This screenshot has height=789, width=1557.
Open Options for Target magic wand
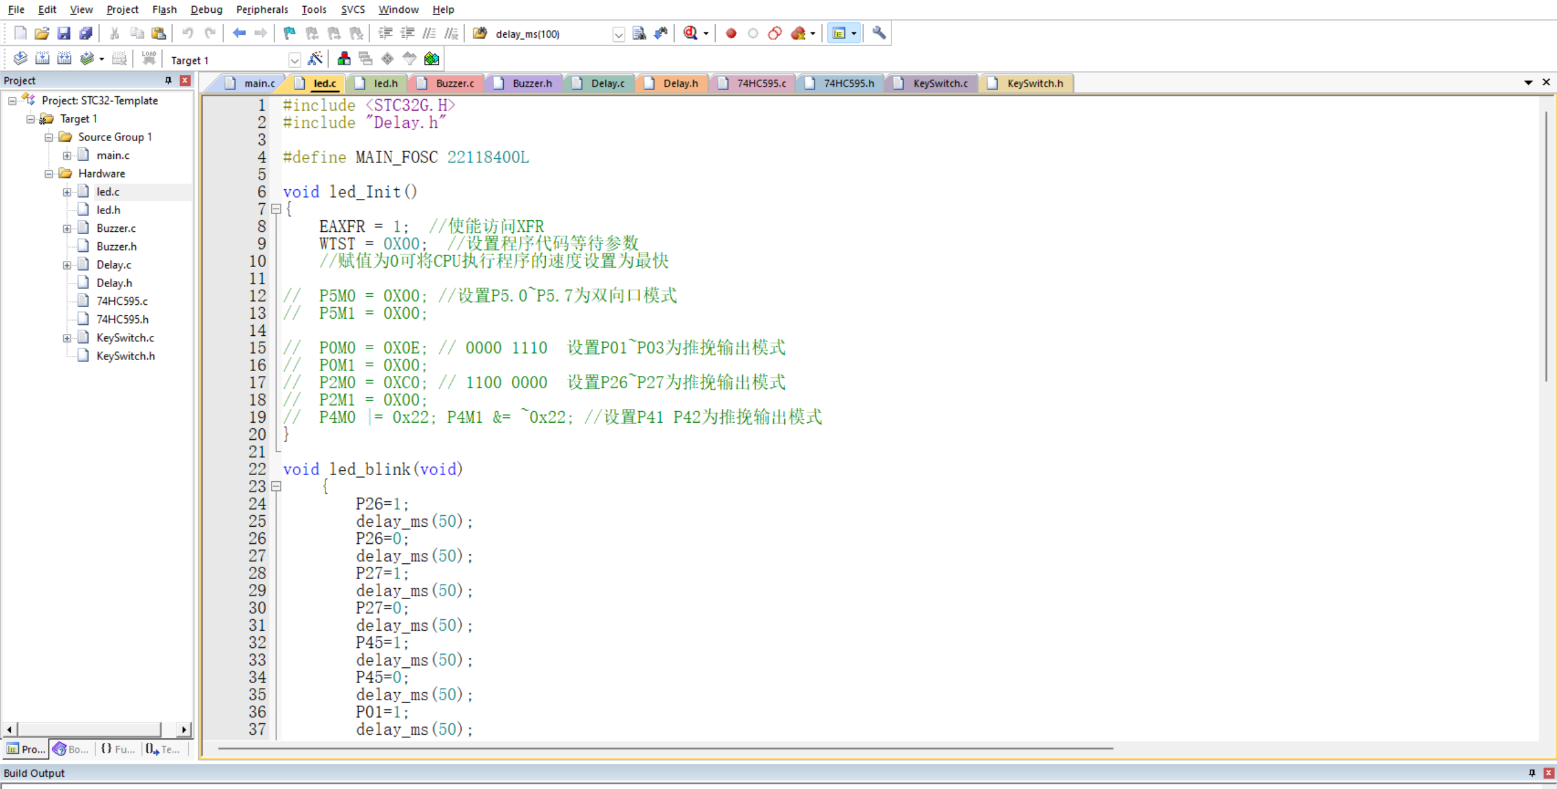click(x=315, y=59)
